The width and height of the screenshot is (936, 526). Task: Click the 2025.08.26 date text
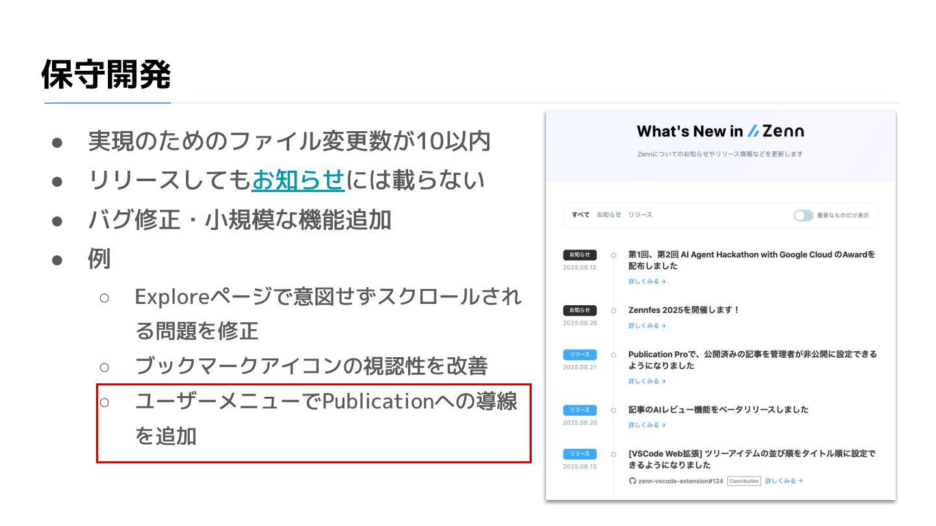[580, 323]
